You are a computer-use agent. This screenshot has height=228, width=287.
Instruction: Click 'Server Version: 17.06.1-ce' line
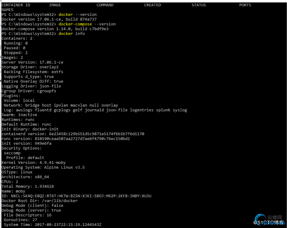tap(32, 62)
